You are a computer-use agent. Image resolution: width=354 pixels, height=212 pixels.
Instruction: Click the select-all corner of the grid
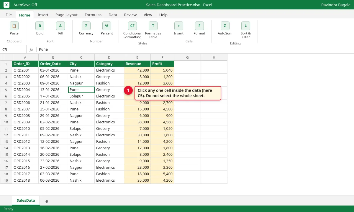[6, 57]
